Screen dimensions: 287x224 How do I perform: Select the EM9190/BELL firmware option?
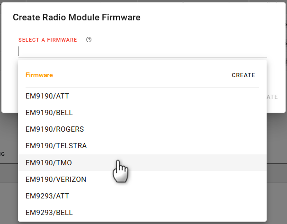[49, 113]
